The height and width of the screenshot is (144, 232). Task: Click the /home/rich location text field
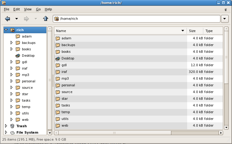coord(137,19)
